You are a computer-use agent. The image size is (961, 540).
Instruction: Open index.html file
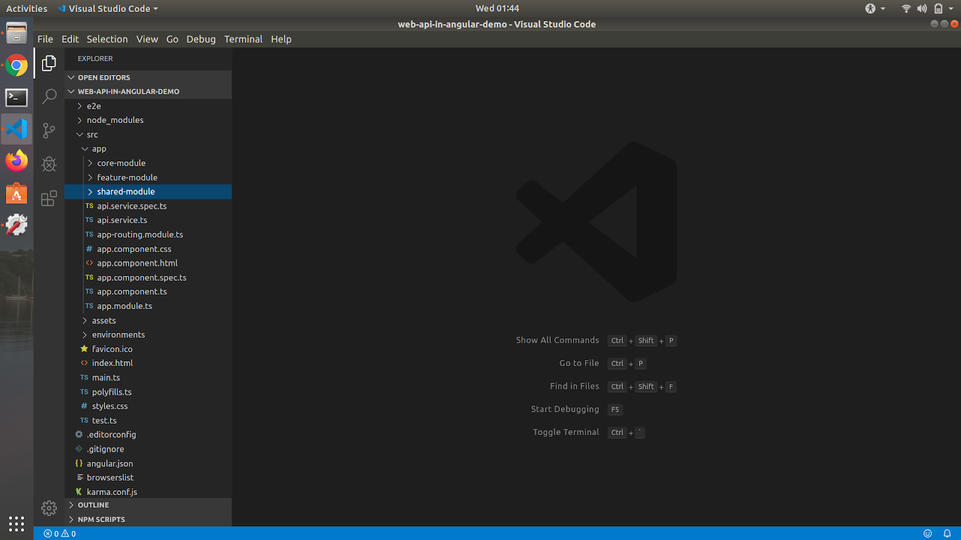tap(148, 363)
